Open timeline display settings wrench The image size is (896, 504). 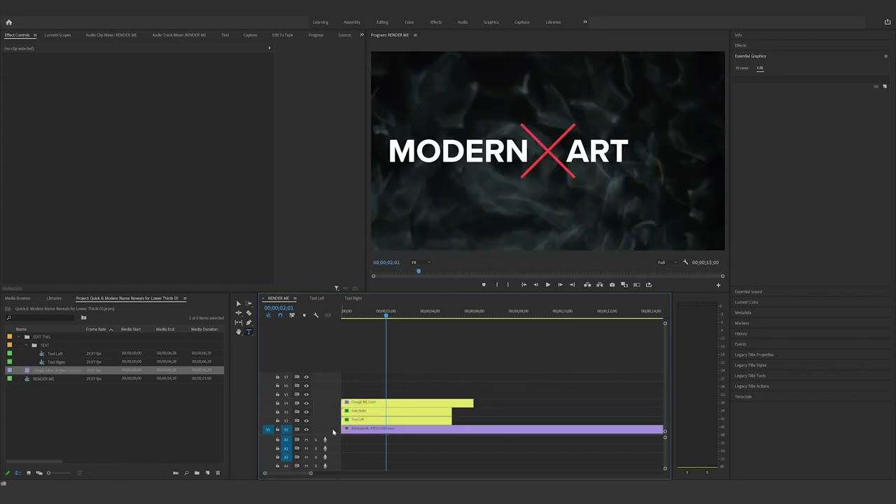pos(316,315)
